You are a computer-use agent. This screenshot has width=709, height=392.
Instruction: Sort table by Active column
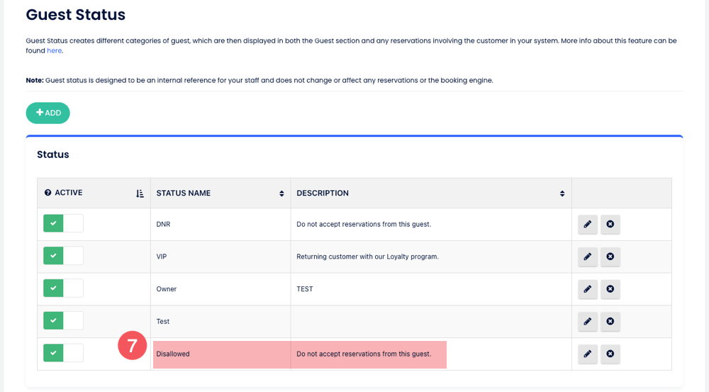coord(140,194)
